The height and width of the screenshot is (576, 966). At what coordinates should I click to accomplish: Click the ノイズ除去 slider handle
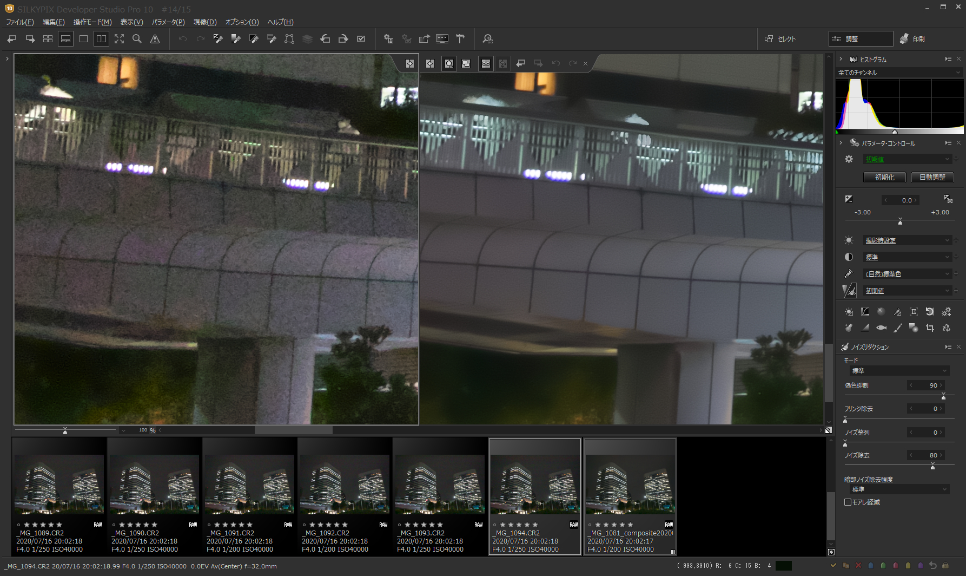tap(932, 467)
